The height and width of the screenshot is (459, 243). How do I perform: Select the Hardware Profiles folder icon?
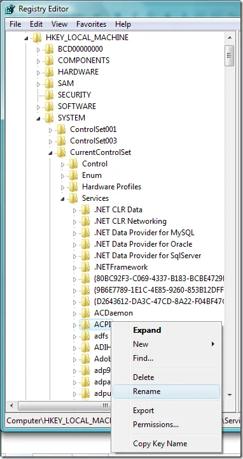point(73,187)
